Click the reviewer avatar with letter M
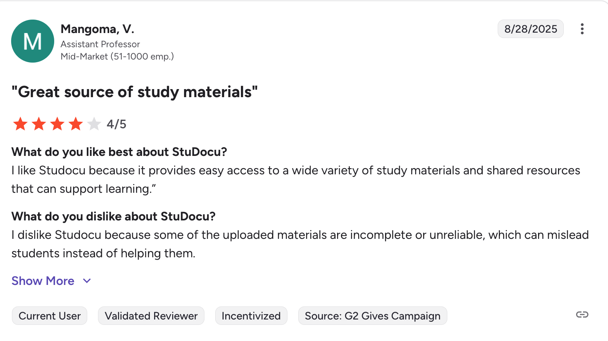The height and width of the screenshot is (341, 608). coord(33,41)
